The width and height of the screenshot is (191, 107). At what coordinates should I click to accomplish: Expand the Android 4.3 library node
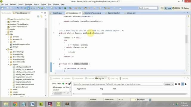(x=6, y=22)
